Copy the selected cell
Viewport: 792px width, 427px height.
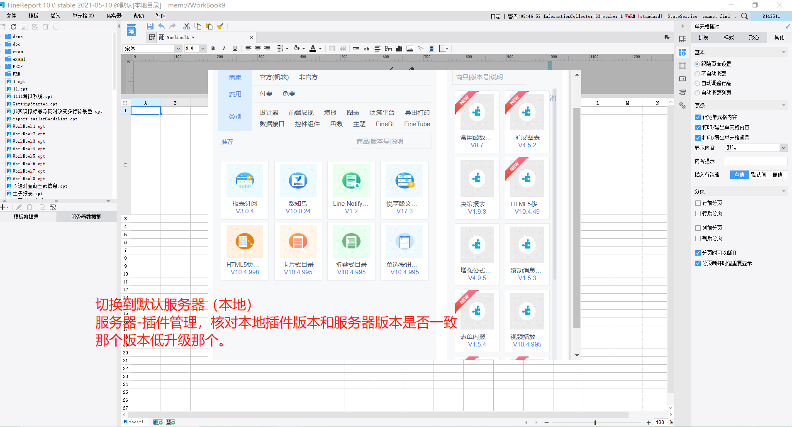pos(198,26)
